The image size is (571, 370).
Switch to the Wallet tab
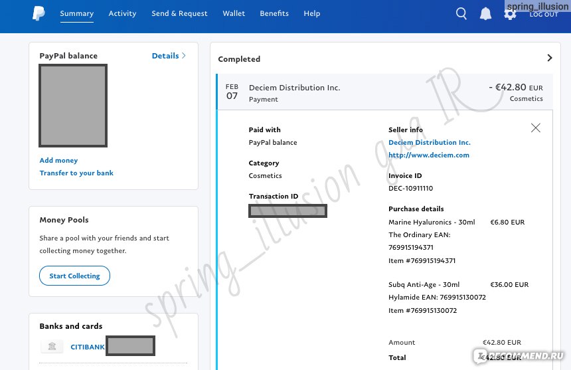point(234,13)
